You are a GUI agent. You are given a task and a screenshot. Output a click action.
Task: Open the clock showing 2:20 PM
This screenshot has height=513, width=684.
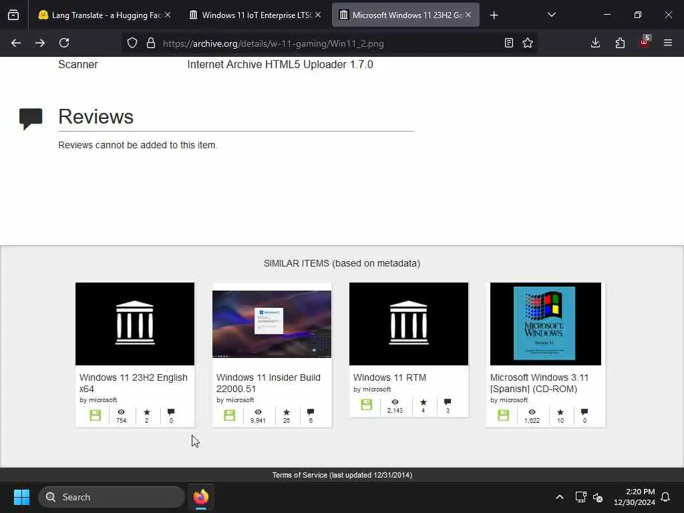click(x=635, y=497)
